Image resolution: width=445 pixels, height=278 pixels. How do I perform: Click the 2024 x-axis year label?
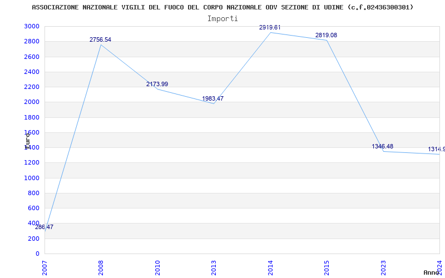[439, 268]
